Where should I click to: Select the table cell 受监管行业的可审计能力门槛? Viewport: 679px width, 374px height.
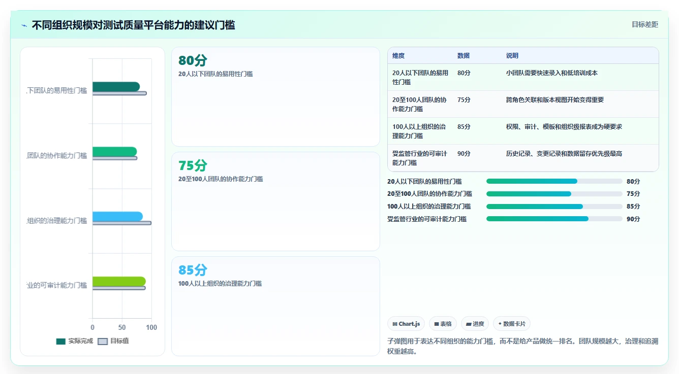(420, 158)
